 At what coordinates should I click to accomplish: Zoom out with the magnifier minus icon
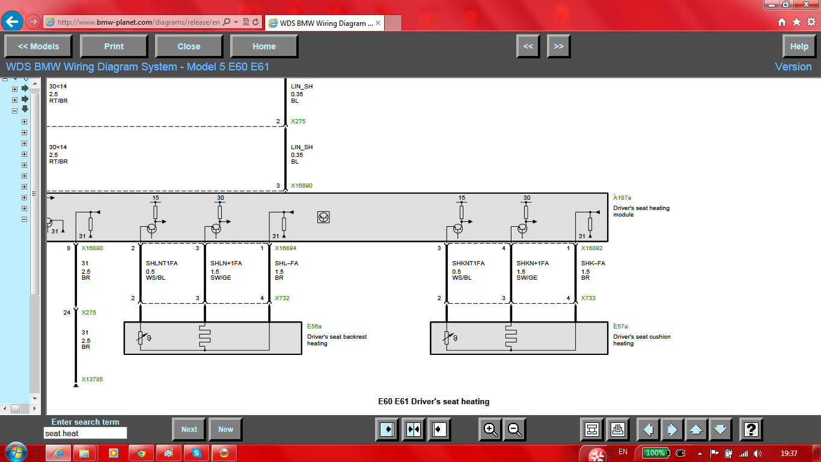click(514, 430)
